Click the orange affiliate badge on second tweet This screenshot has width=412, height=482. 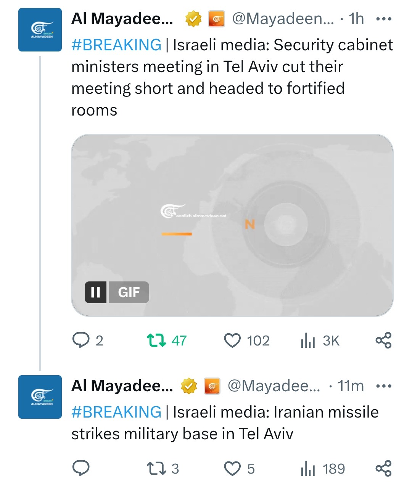(212, 386)
